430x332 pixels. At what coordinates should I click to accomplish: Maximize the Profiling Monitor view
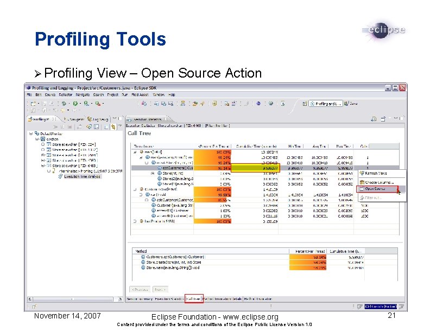120,119
